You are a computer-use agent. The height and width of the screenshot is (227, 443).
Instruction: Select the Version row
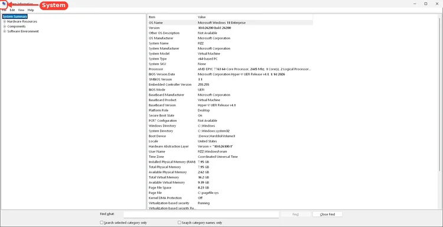[230, 28]
